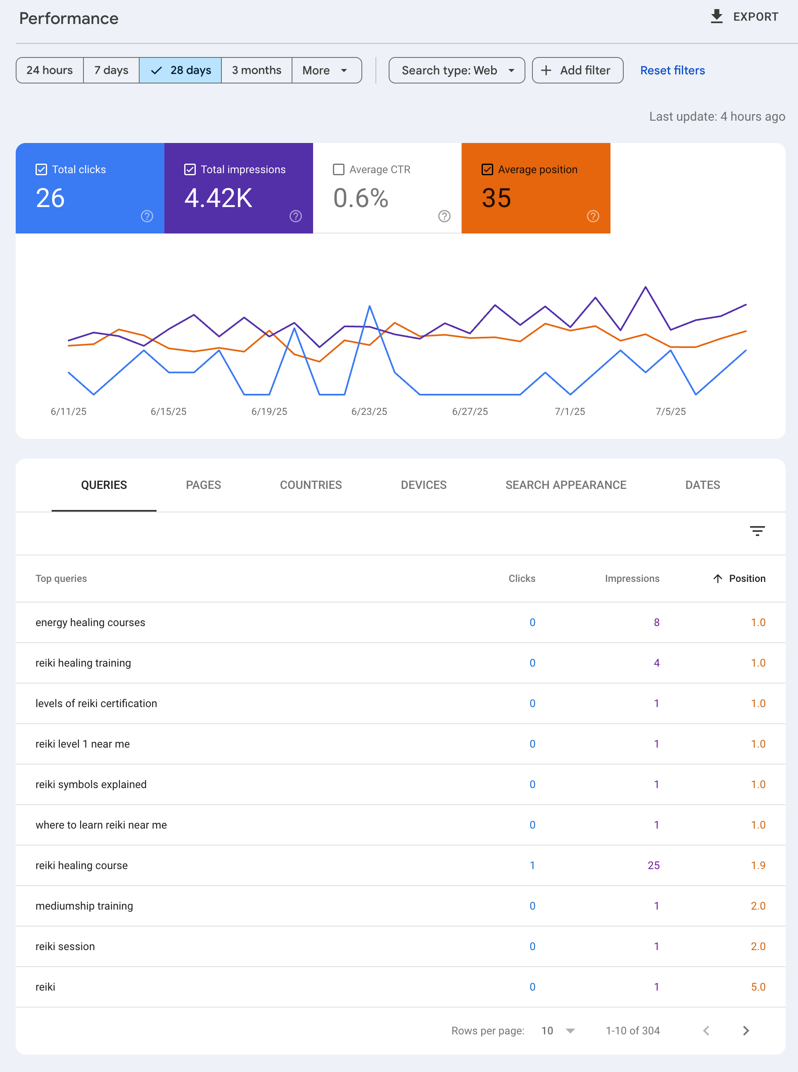Screen dimensions: 798x1072
Task: Click the '1-10 of 304' pagination text
Action: 633,1030
